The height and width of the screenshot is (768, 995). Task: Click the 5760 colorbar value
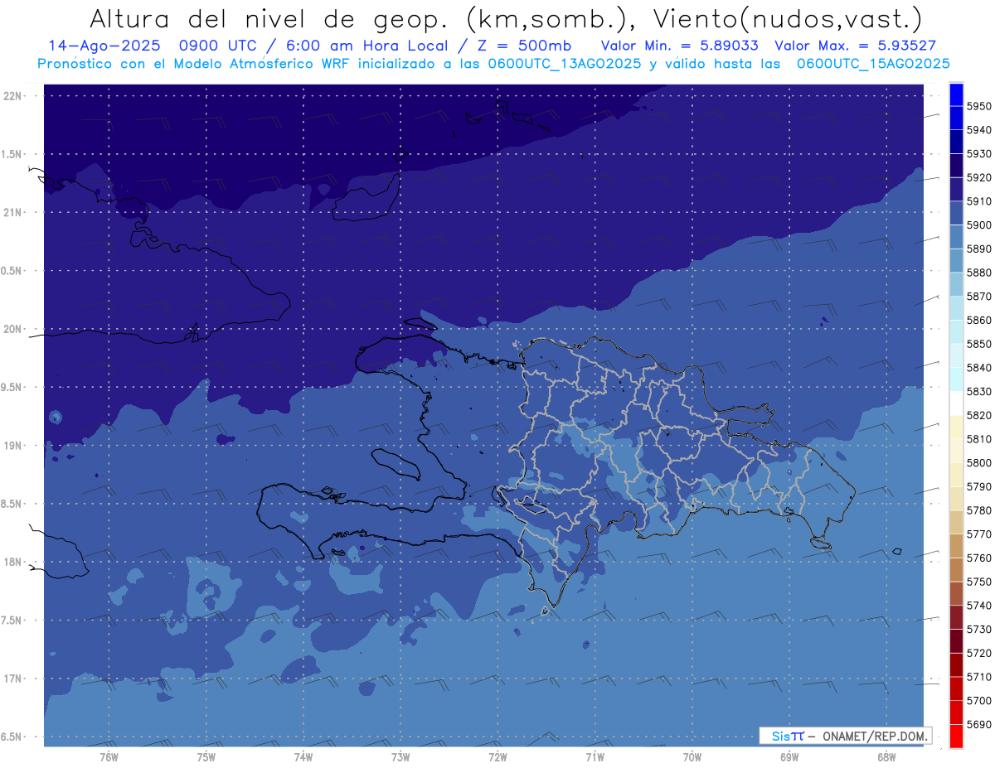tap(978, 558)
